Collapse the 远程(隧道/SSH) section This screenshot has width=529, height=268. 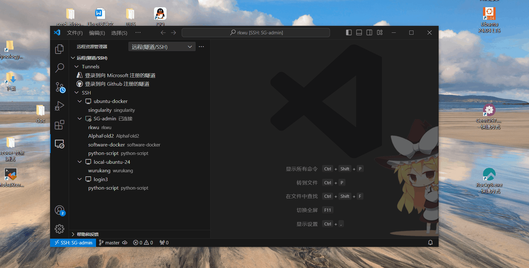click(x=73, y=58)
